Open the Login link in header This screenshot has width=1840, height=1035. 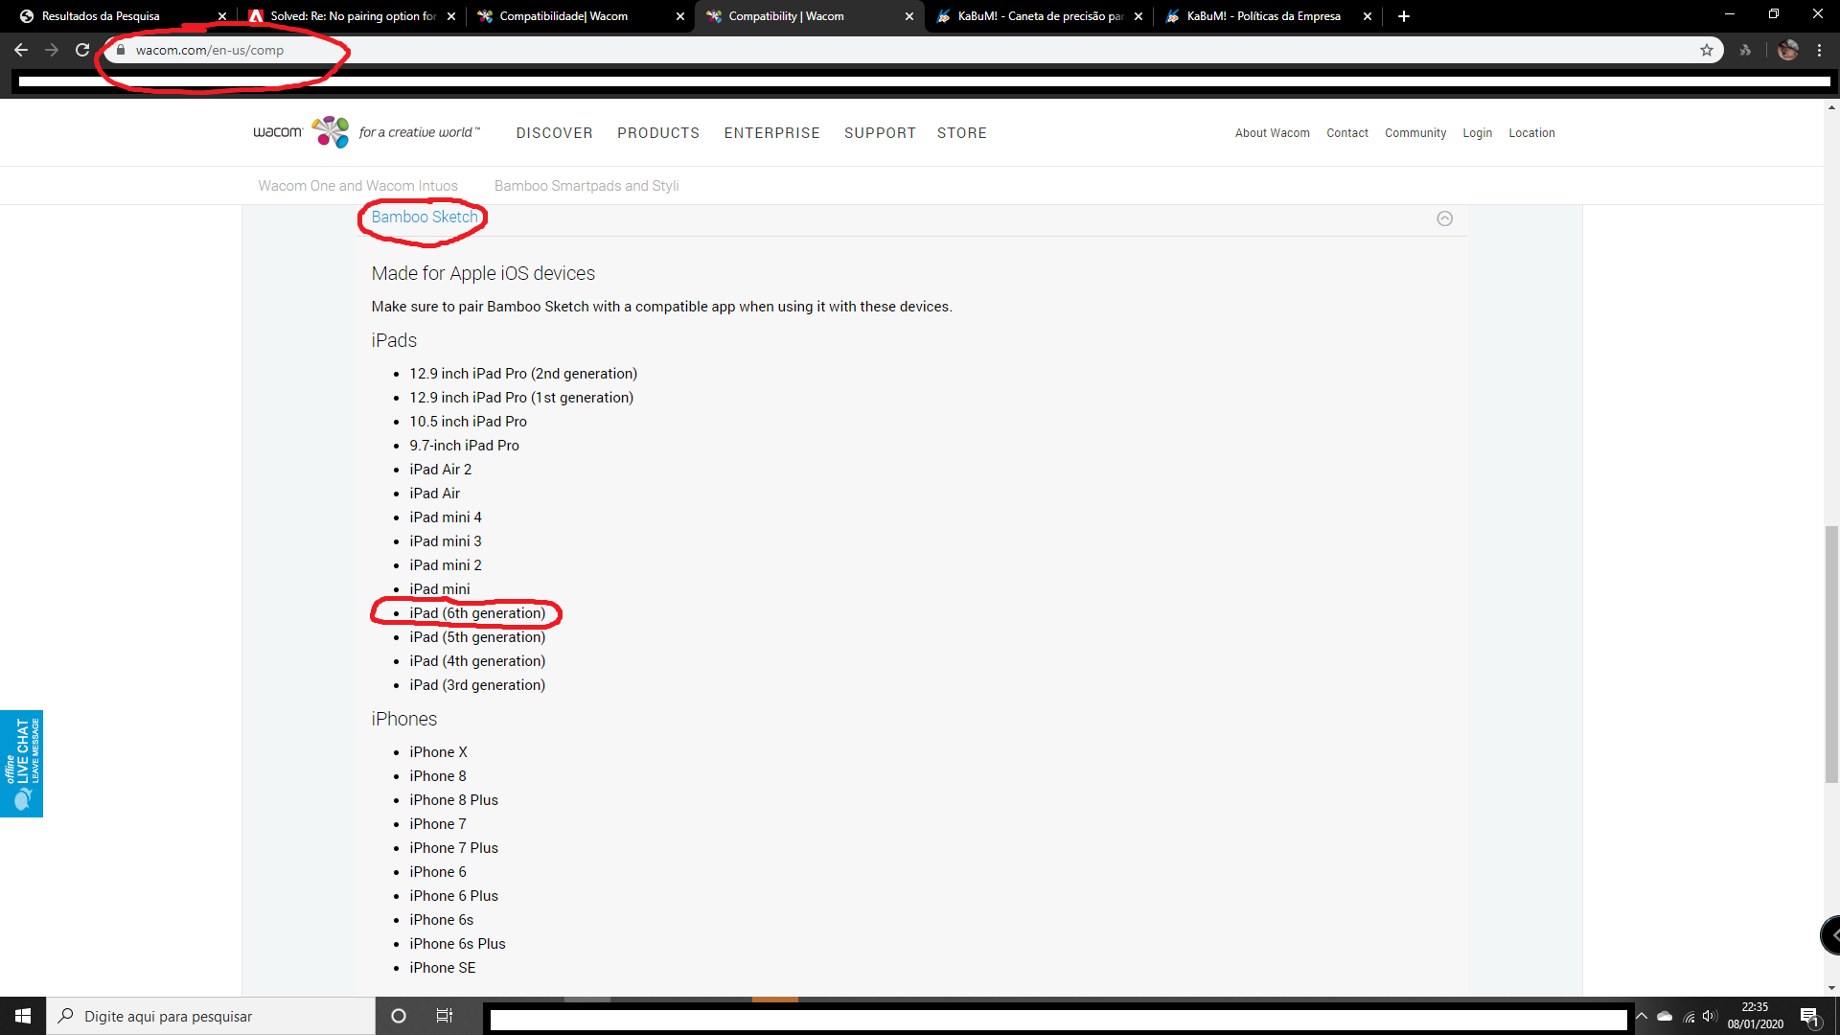pos(1478,133)
